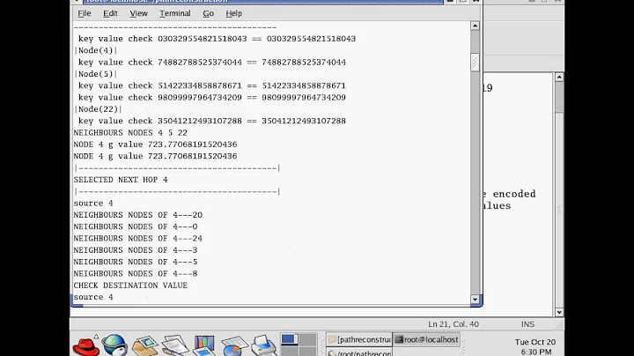
Task: Click key value check 35041212493107288 line
Action: pos(212,121)
